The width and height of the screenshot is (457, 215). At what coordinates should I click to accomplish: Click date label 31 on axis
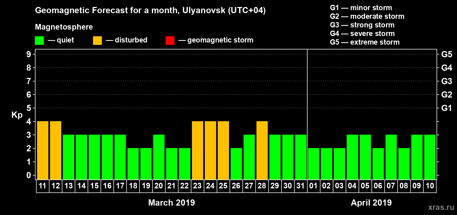point(301,186)
